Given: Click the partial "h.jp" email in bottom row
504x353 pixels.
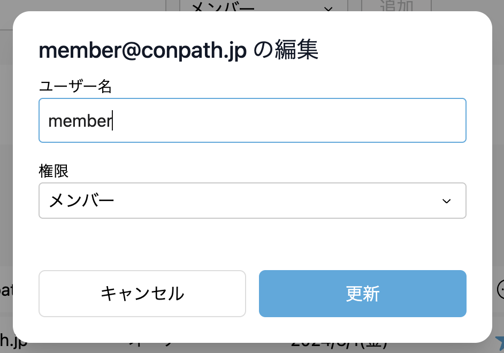Looking at the screenshot, I should point(13,342).
